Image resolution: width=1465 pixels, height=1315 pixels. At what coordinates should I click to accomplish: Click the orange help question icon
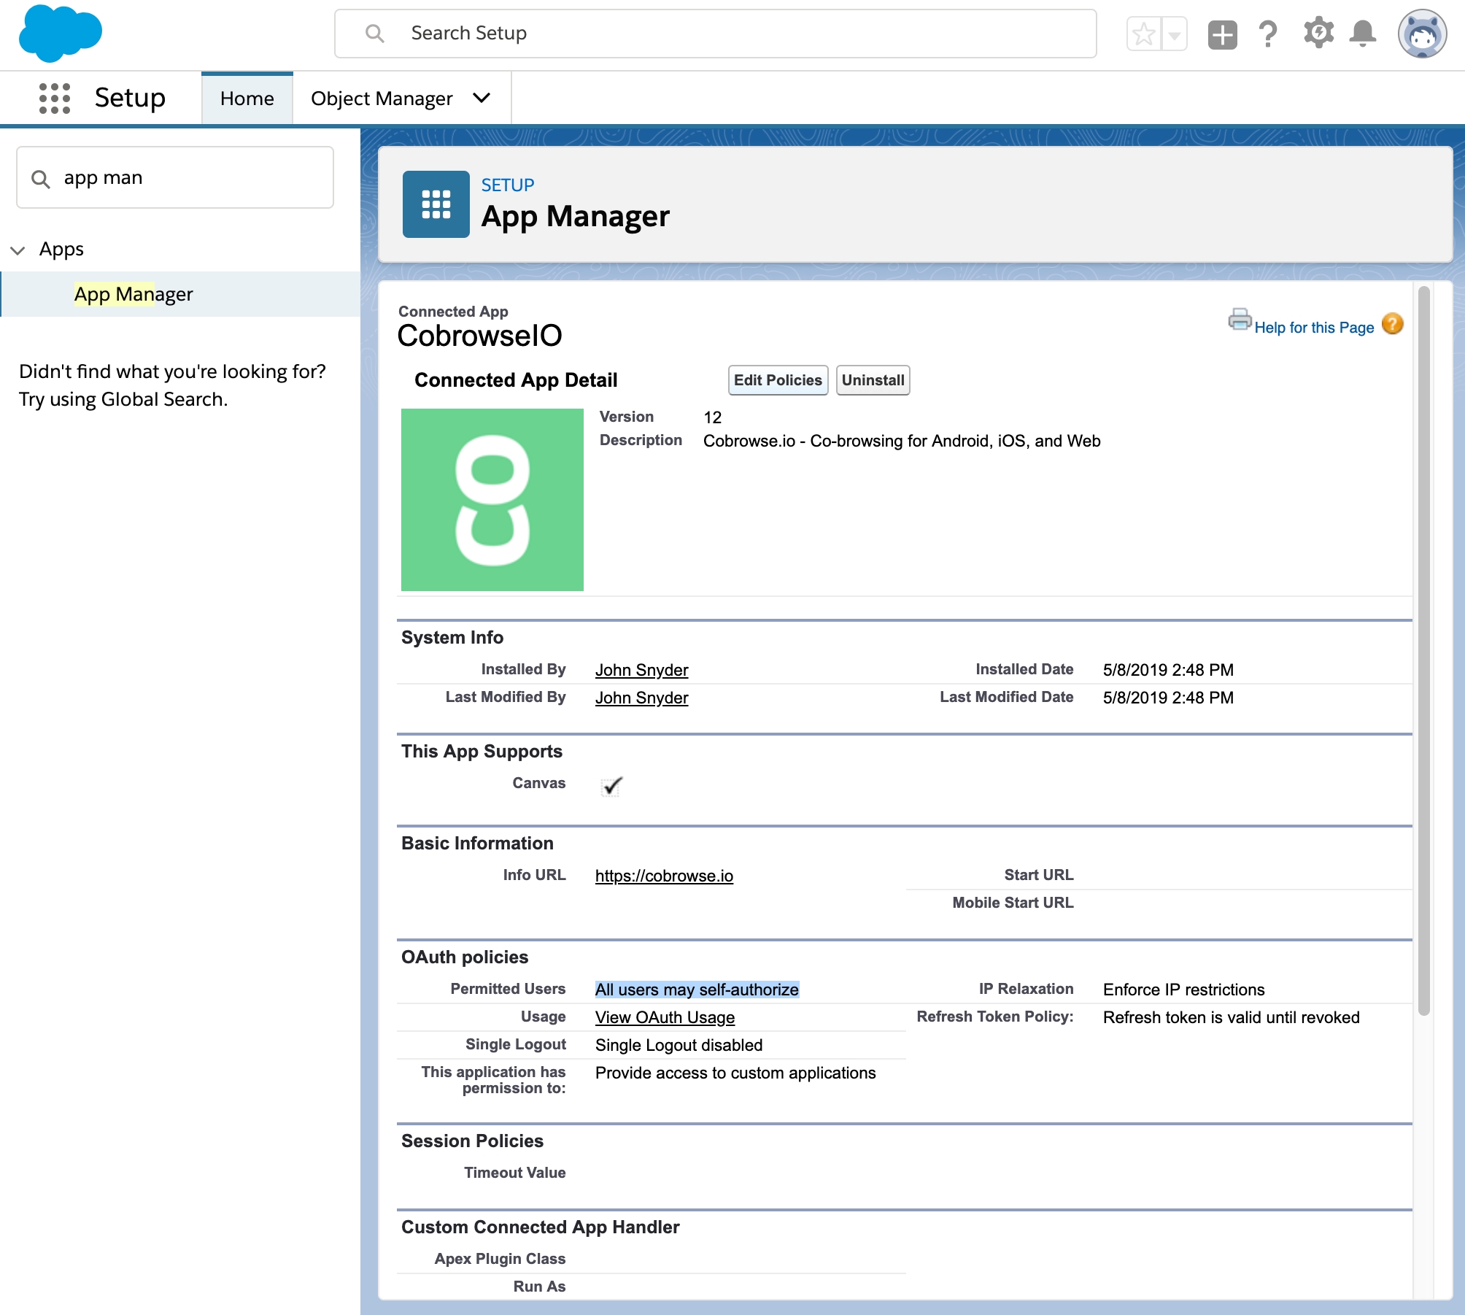[1392, 323]
